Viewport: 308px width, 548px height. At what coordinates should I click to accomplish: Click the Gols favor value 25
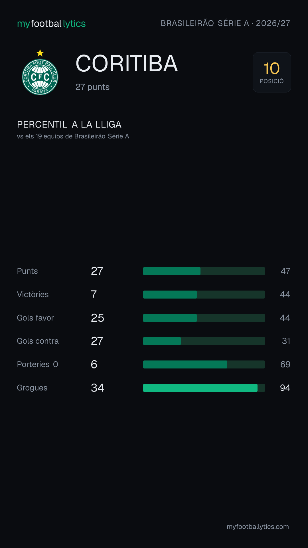[x=98, y=318]
